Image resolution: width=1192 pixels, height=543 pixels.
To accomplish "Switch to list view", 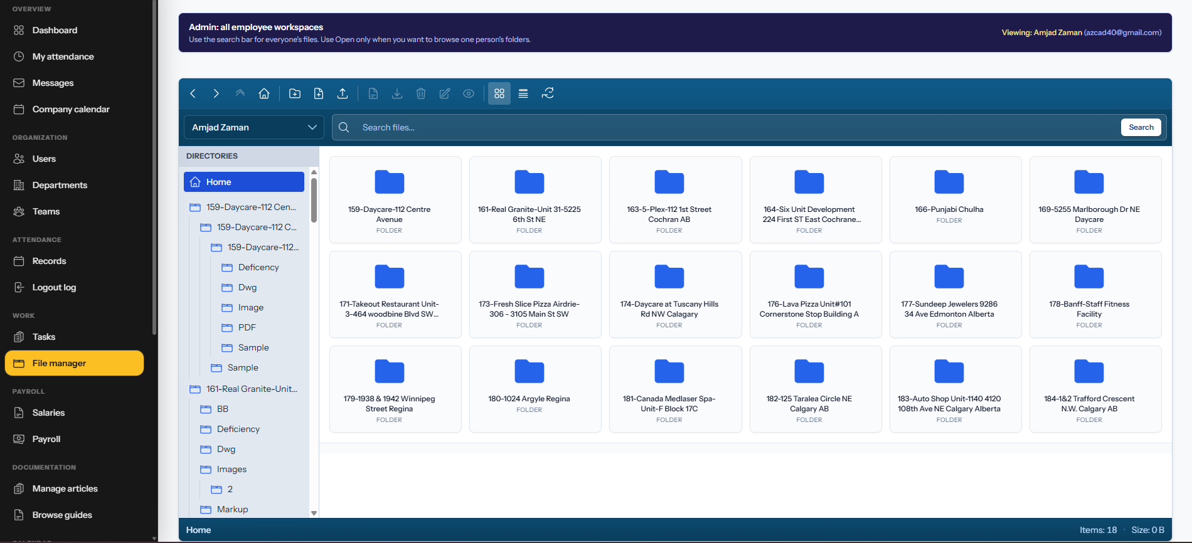I will [523, 93].
